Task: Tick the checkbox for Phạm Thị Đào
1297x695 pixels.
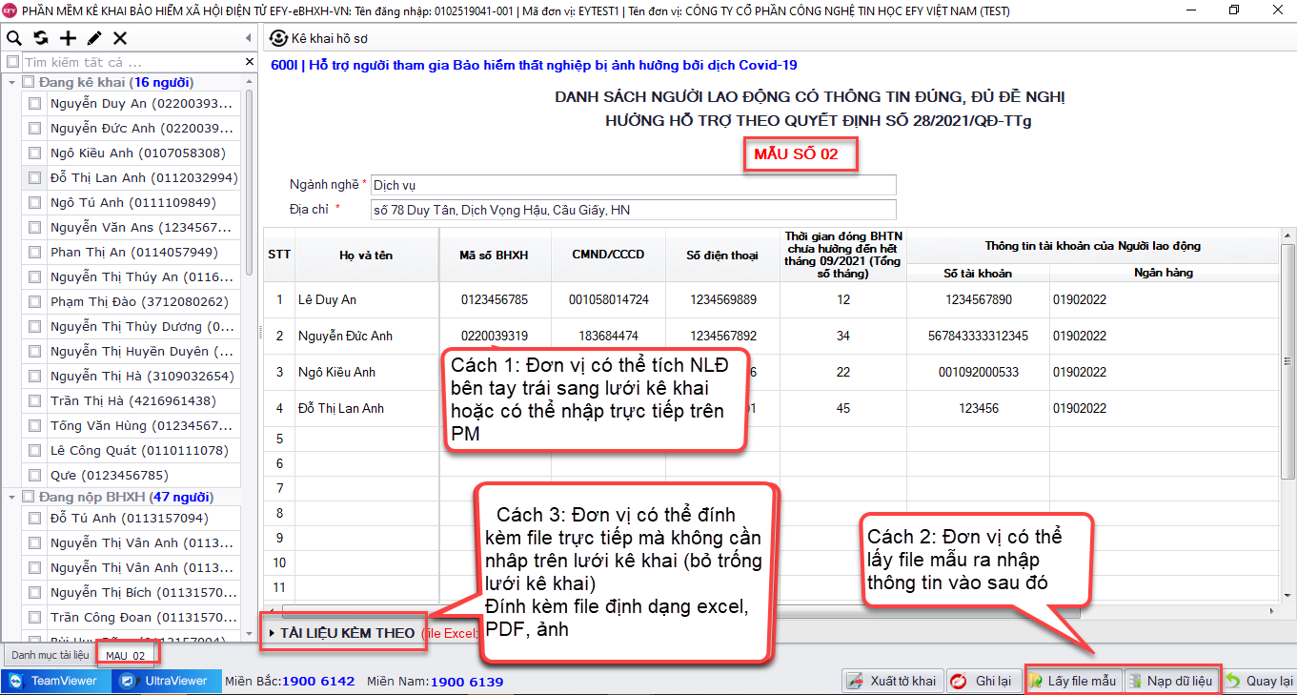Action: [35, 302]
